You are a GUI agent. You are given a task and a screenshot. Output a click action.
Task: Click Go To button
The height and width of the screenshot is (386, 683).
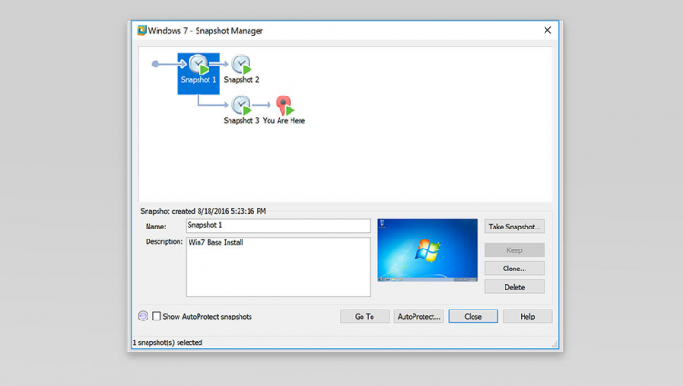364,316
